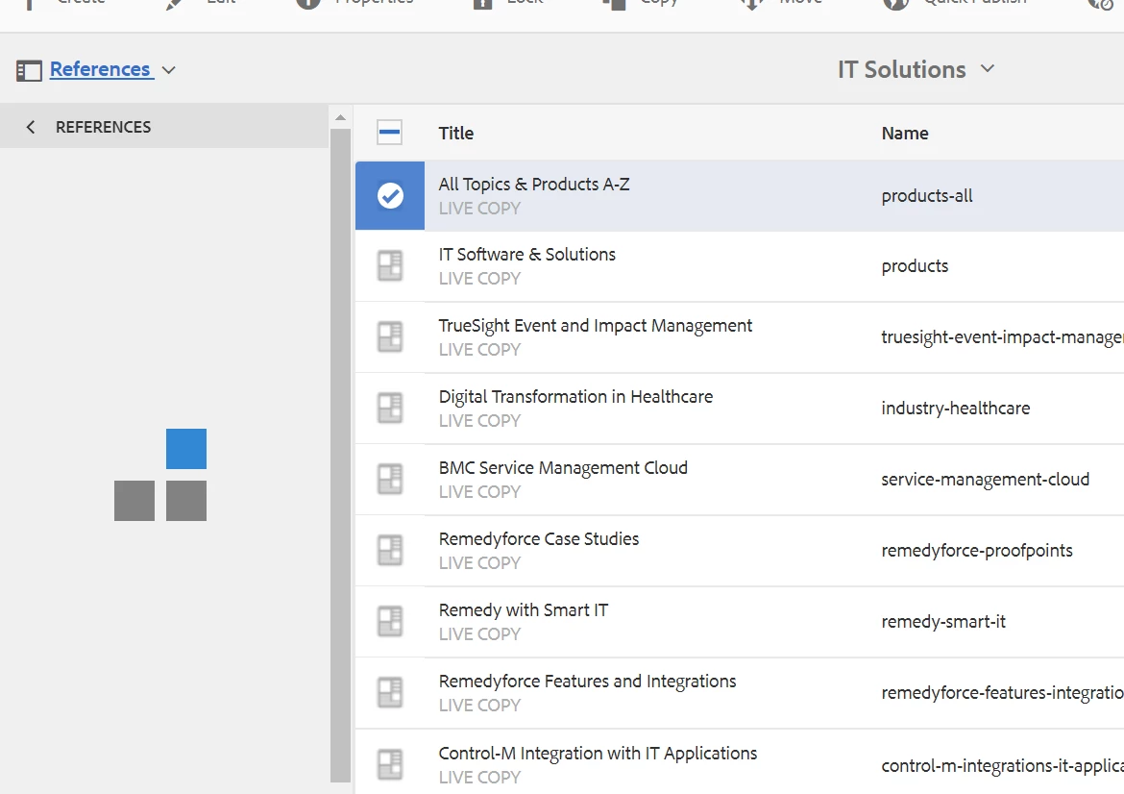
Task: Open the References rail dropdown arrow
Action: [x=169, y=70]
